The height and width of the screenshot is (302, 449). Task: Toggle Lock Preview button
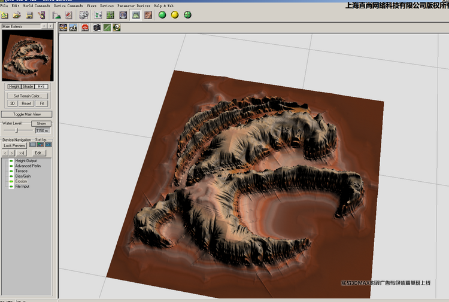14,145
